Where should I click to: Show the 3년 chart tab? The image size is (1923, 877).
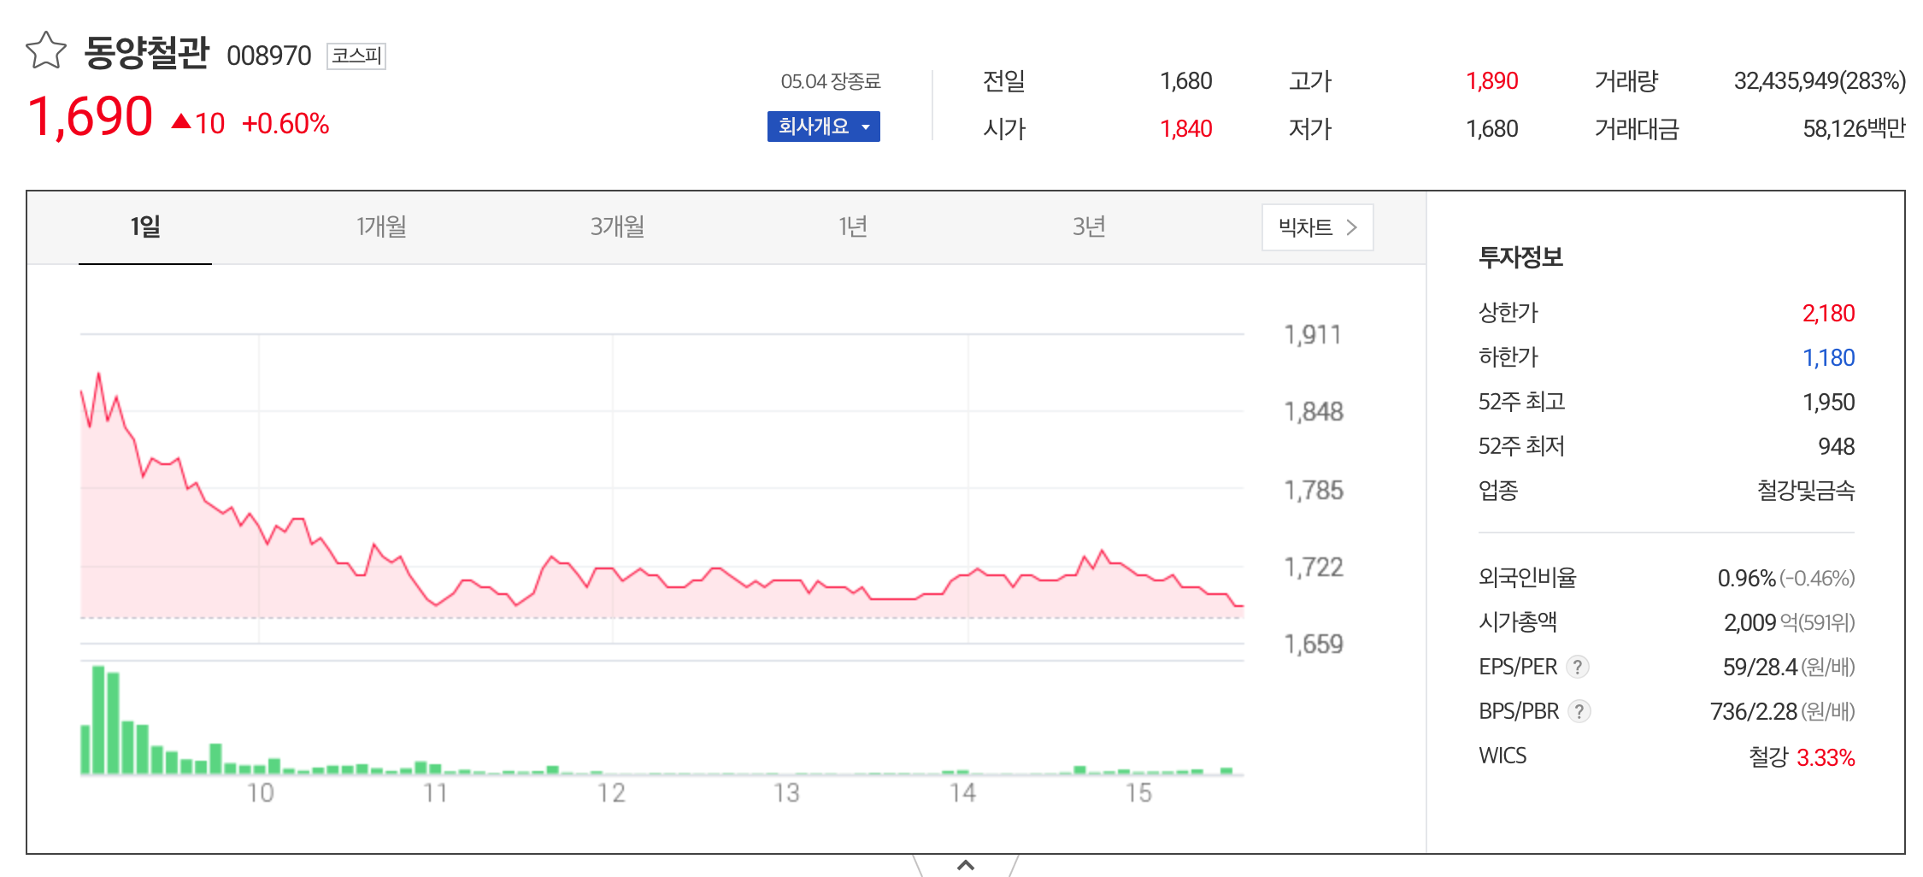click(x=1089, y=227)
